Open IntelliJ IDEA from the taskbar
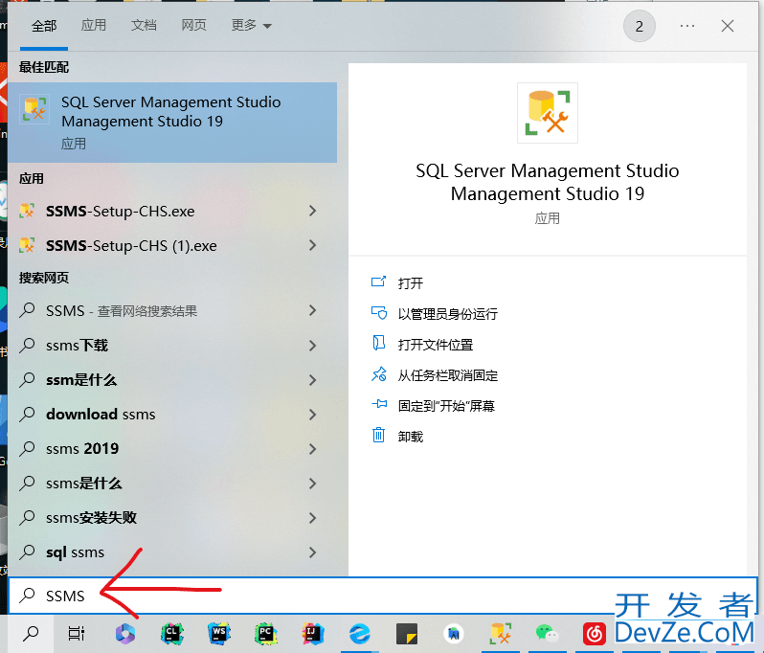Image resolution: width=764 pixels, height=653 pixels. (312, 634)
